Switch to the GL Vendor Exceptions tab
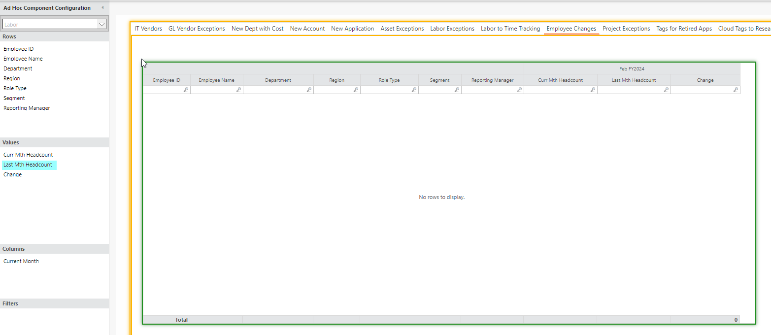This screenshot has height=335, width=771. tap(197, 29)
